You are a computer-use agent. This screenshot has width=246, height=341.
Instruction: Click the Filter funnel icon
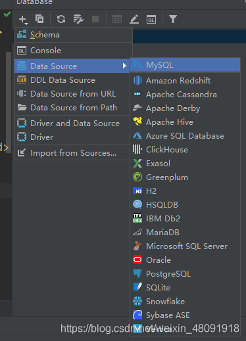click(173, 19)
